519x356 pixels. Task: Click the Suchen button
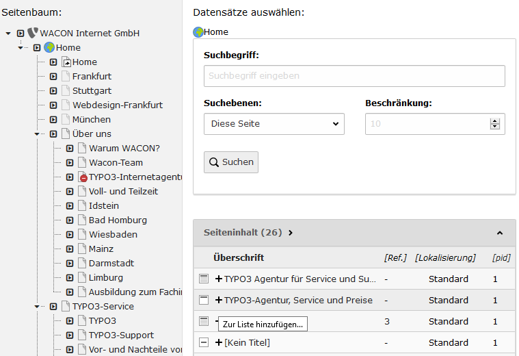231,162
